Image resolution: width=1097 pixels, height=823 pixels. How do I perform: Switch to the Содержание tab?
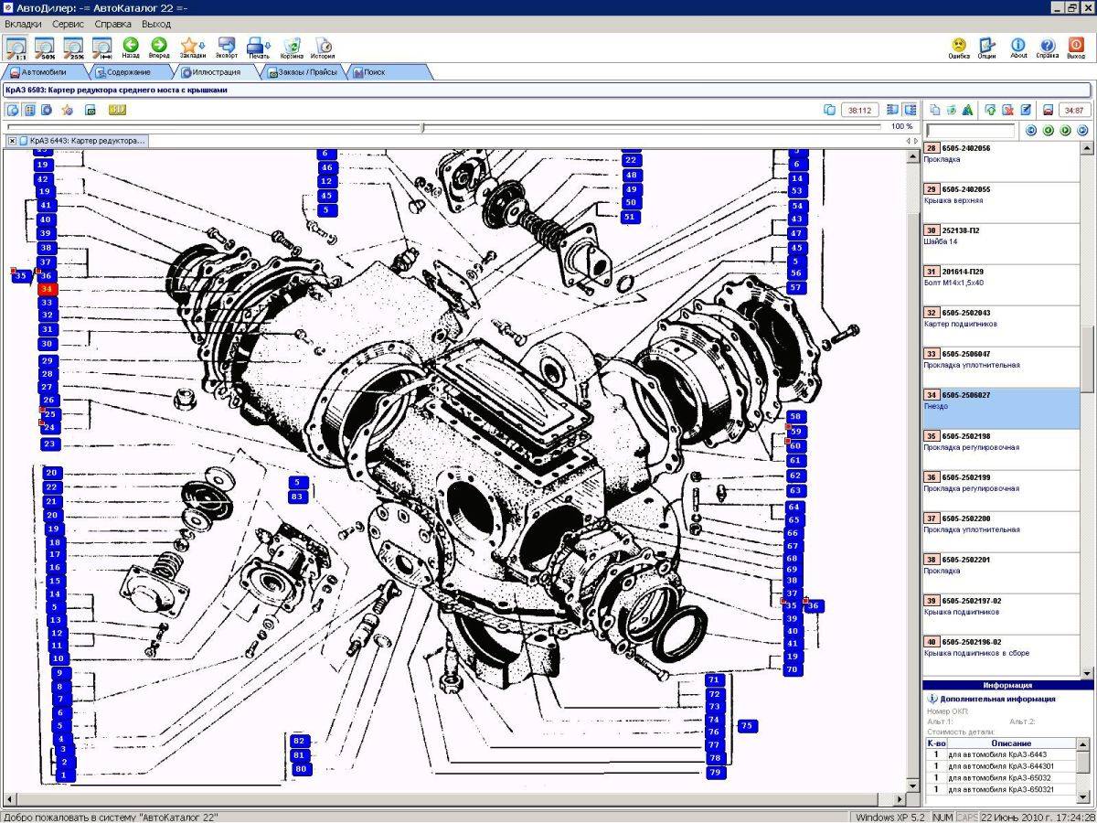129,72
